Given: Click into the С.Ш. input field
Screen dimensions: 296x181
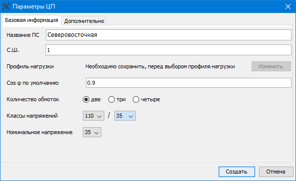Looking at the screenshot, I should (x=168, y=50).
